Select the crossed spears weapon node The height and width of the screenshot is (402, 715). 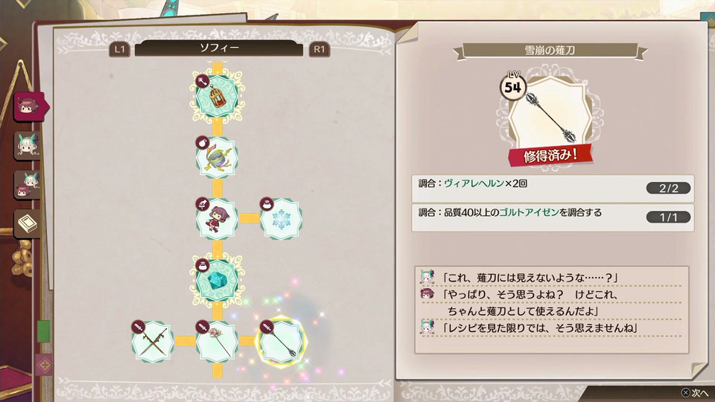[153, 342]
